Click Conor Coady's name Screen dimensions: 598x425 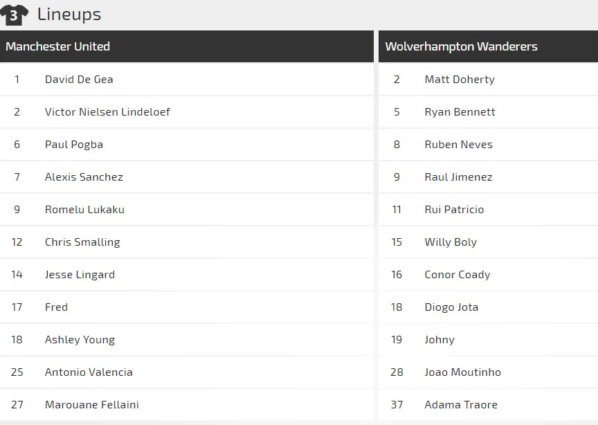click(457, 275)
